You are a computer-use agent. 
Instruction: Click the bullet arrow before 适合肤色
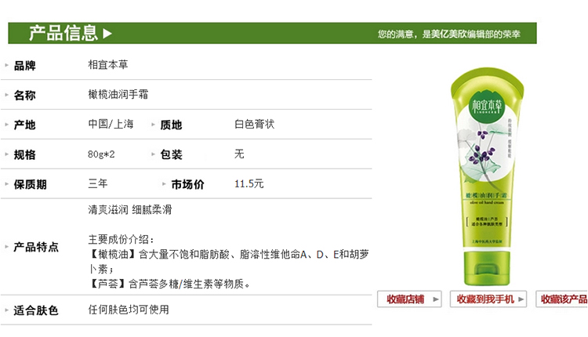pos(6,310)
